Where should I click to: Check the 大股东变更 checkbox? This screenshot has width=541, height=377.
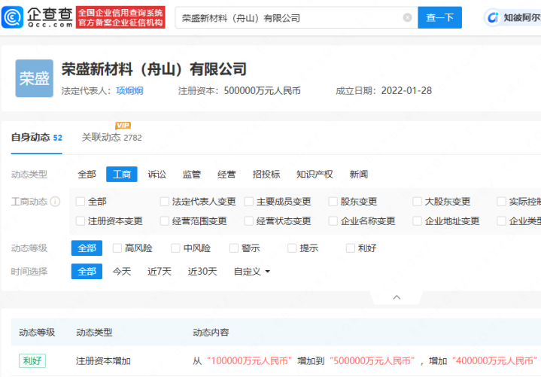click(417, 202)
